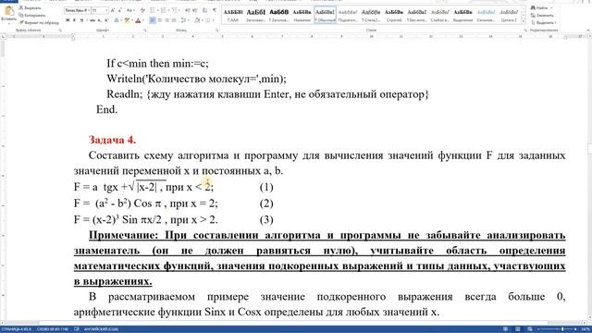The image size is (592, 333).
Task: Center the paragraph text
Action: click(160, 20)
